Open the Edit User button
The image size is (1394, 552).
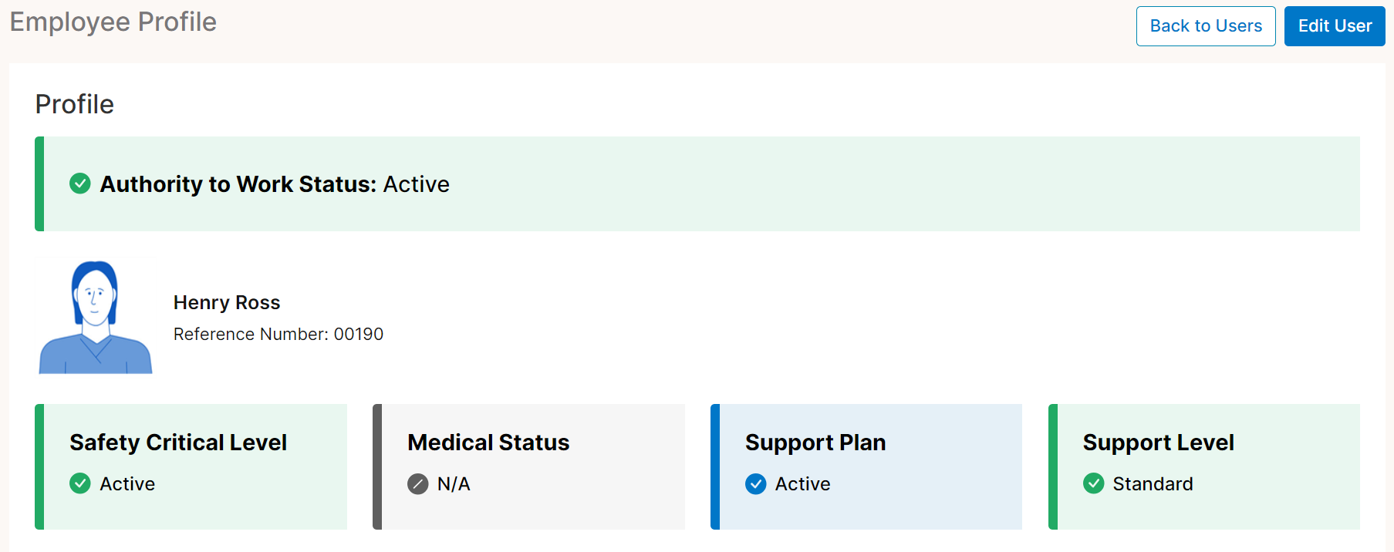coord(1335,26)
